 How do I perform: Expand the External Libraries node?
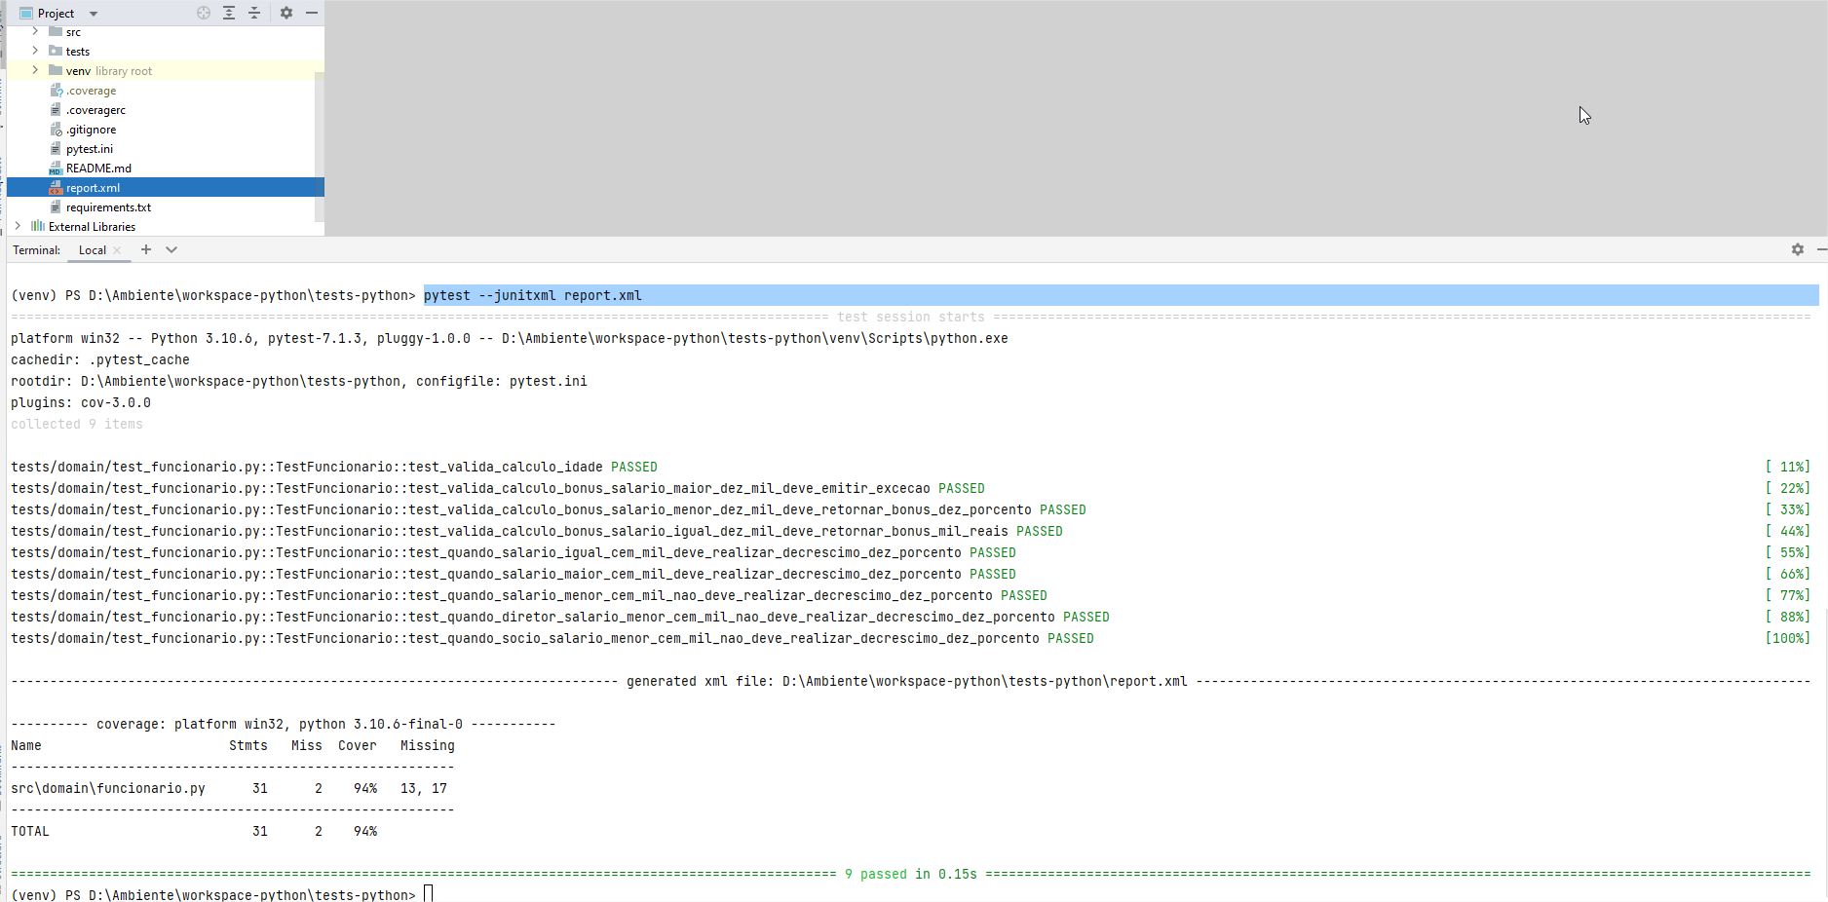(x=17, y=226)
